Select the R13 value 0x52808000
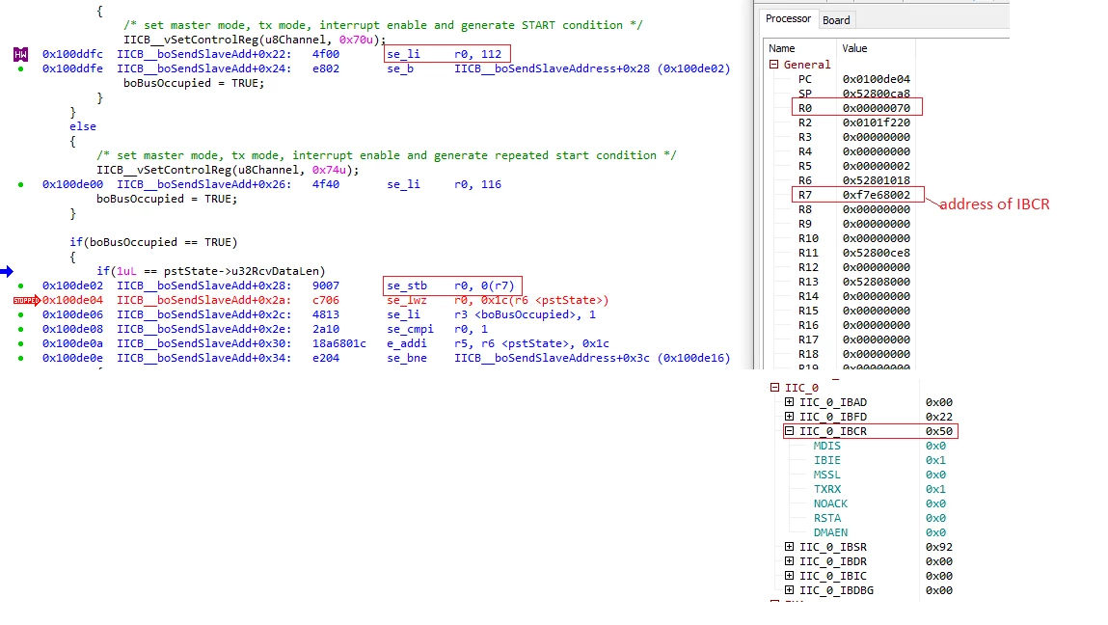The height and width of the screenshot is (625, 1108). pos(877,282)
